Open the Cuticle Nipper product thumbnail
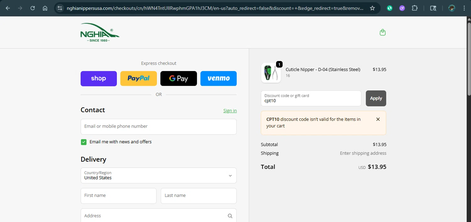The image size is (471, 222). [x=271, y=73]
